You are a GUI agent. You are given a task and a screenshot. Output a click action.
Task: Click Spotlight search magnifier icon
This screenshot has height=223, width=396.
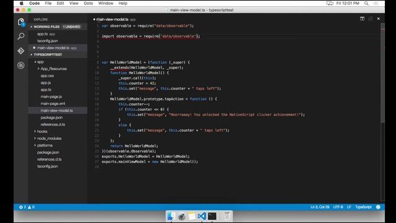[x=366, y=3]
